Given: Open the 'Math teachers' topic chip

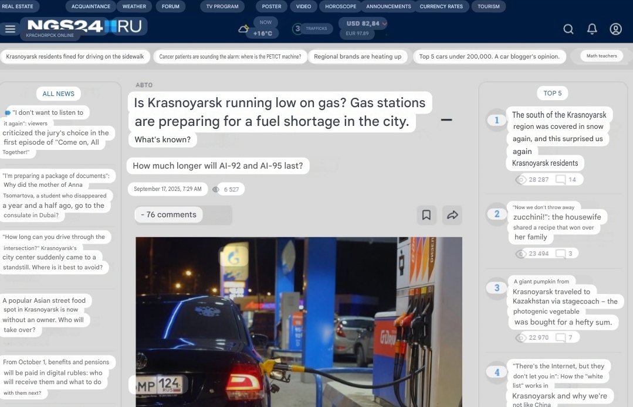Looking at the screenshot, I should click(x=601, y=56).
